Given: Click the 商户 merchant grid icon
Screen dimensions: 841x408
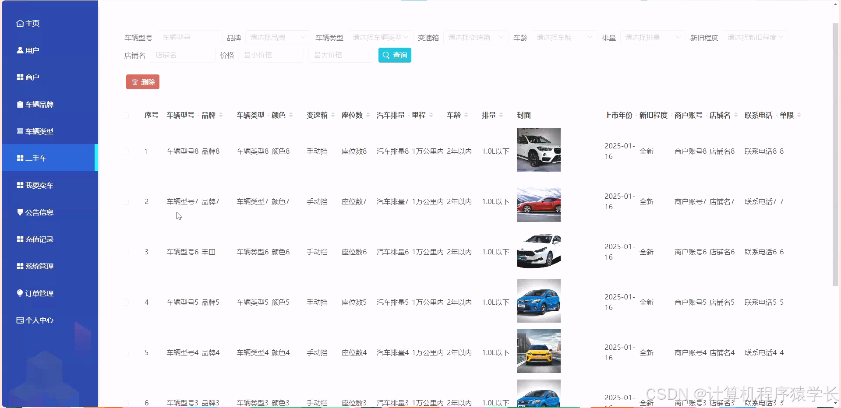Looking at the screenshot, I should [19, 77].
